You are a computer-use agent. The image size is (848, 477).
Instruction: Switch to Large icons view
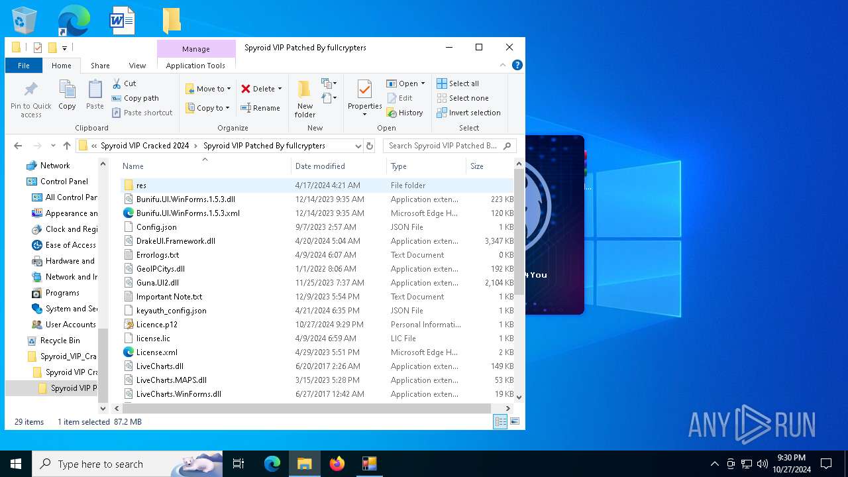pos(514,421)
